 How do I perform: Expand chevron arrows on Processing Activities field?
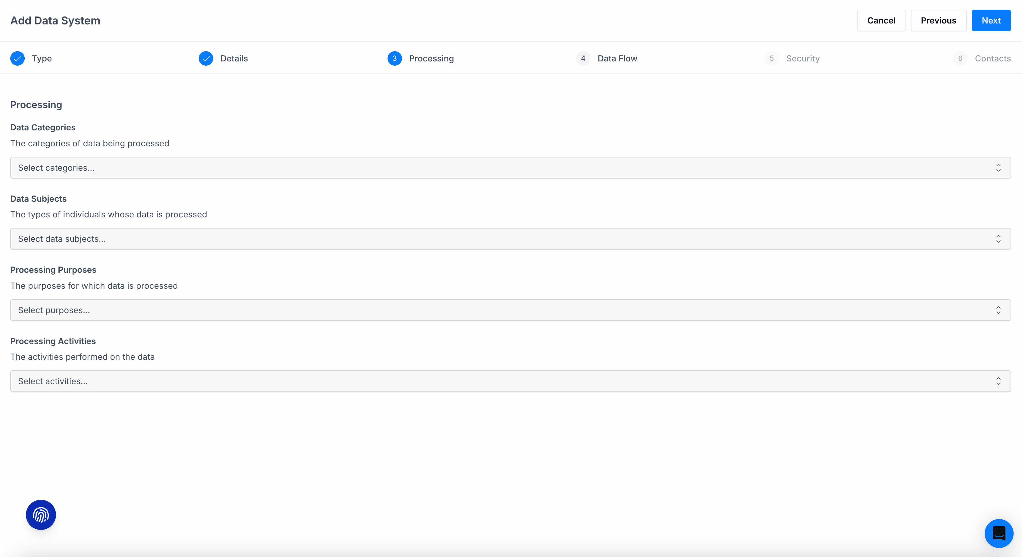coord(998,381)
